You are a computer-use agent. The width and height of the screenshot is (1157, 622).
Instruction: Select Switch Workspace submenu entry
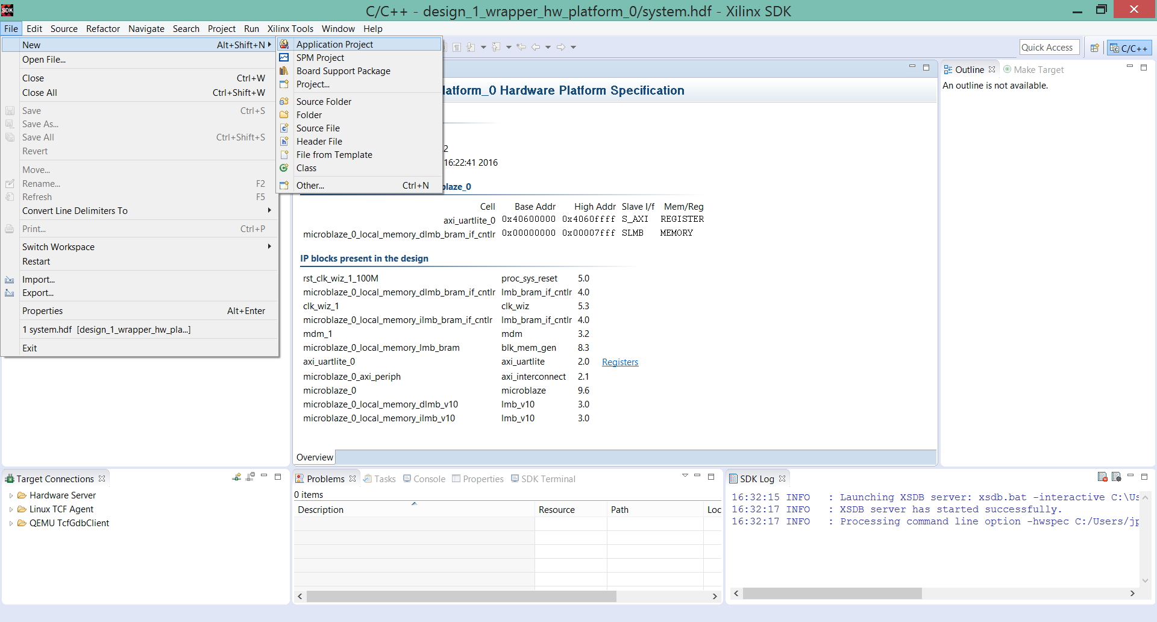pyautogui.click(x=140, y=247)
